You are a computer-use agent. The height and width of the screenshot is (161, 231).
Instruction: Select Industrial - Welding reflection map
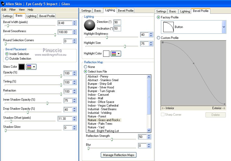(99, 113)
